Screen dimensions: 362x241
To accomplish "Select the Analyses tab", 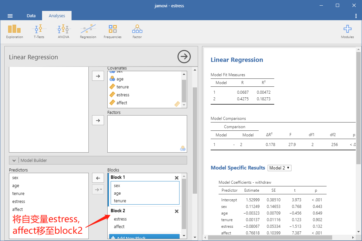I will [x=57, y=16].
